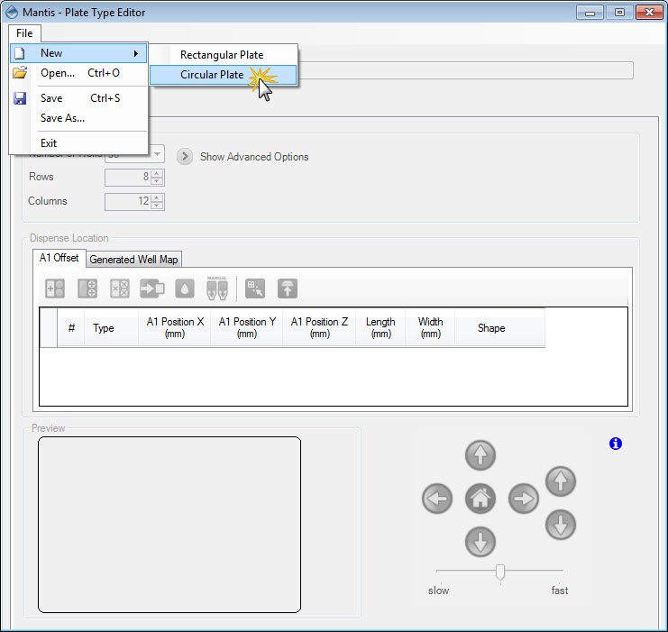668x632 pixels.
Task: Minimize the Plate Type Editor window
Action: click(590, 13)
